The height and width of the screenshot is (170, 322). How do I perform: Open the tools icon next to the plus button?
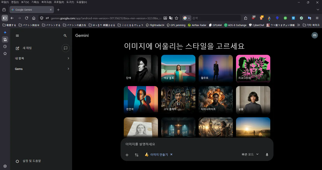137,155
